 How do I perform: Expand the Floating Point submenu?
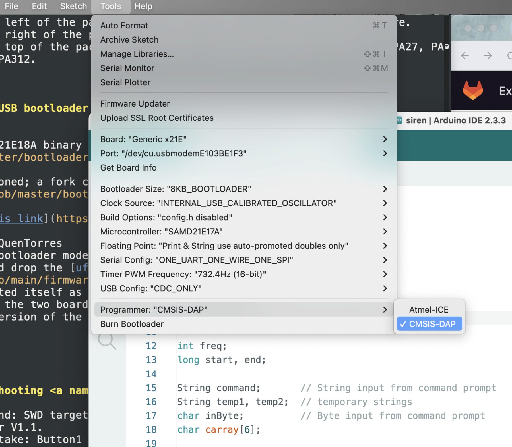pos(244,246)
